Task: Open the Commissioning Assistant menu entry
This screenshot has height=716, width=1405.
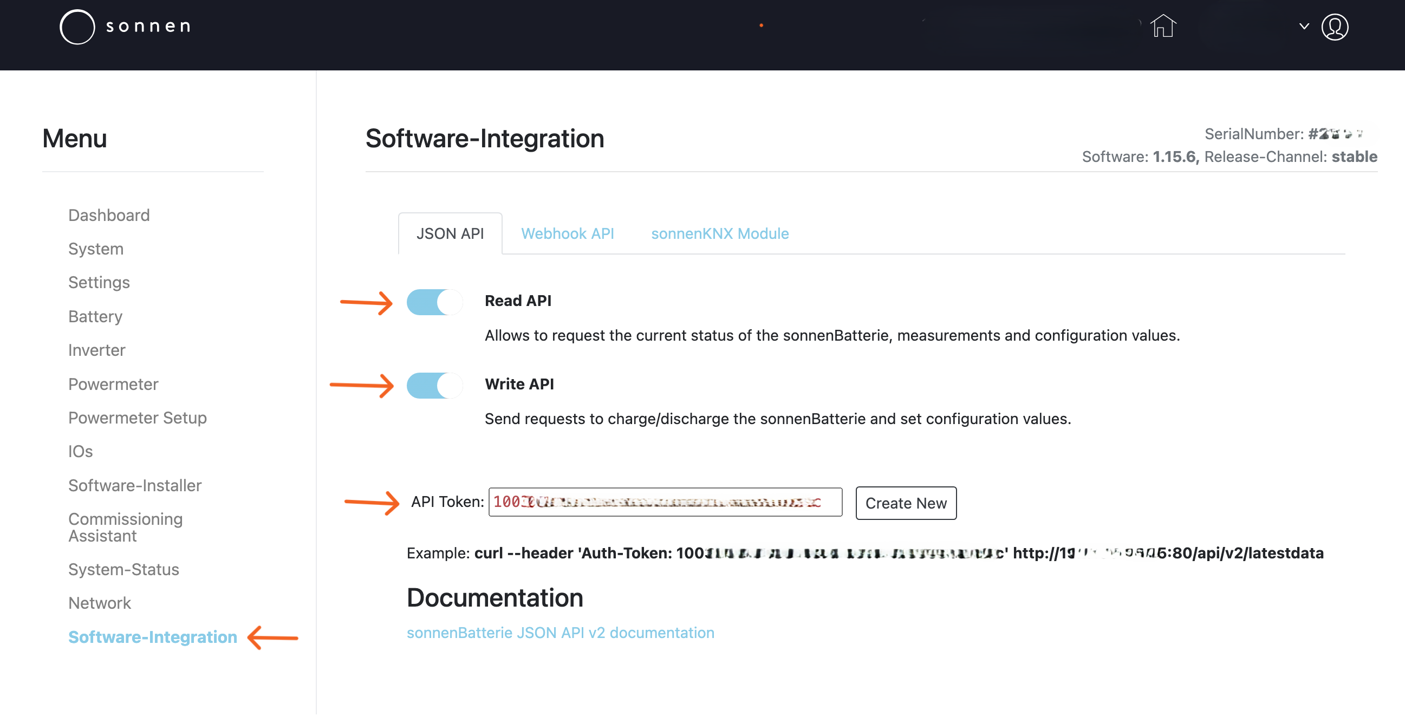Action: point(126,527)
